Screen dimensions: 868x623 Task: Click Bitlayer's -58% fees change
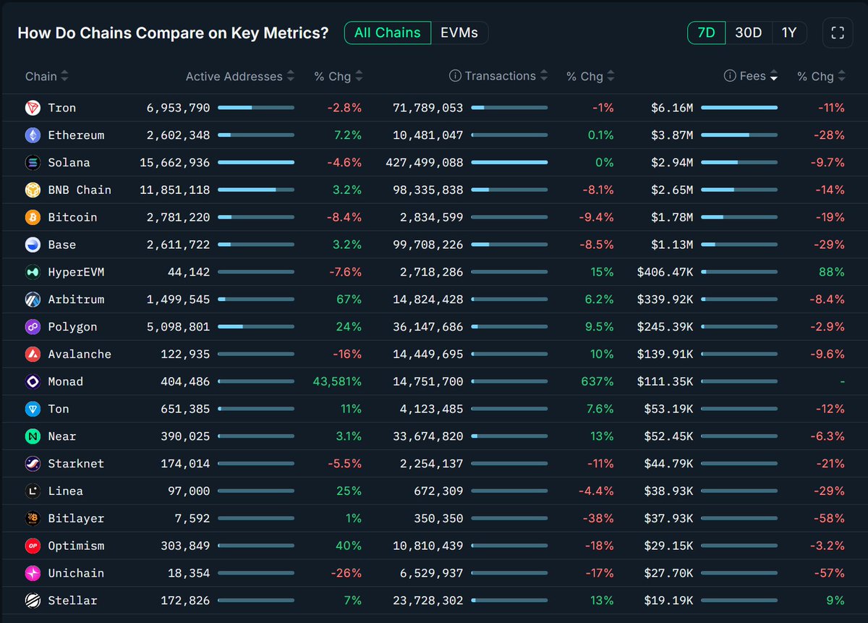click(828, 518)
